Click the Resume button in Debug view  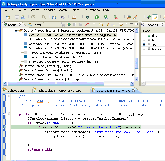pyautogui.click(x=69, y=25)
